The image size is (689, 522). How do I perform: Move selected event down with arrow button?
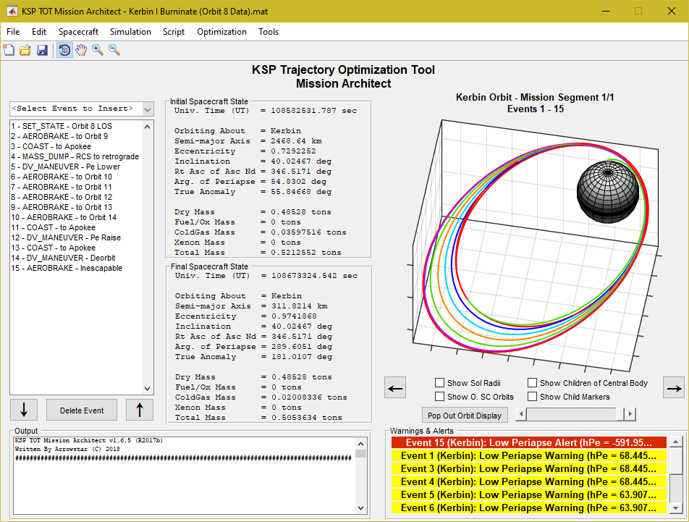click(24, 410)
